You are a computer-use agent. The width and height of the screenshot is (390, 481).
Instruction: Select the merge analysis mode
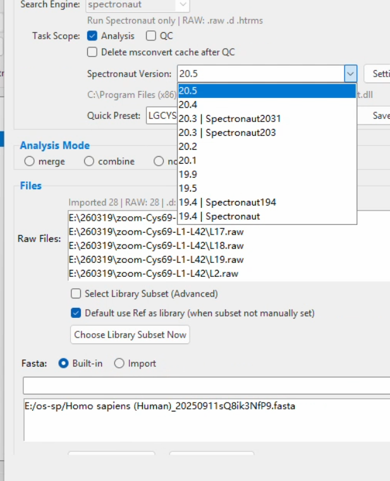click(30, 161)
